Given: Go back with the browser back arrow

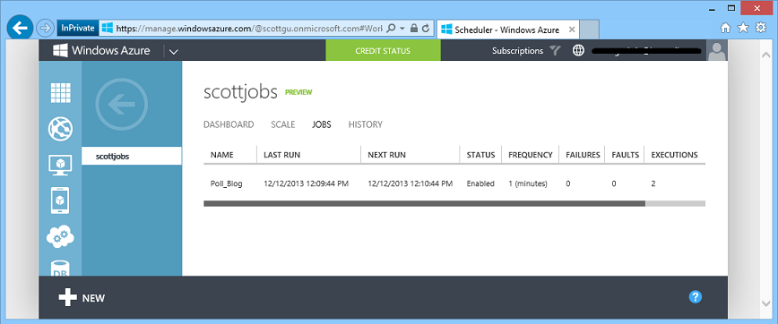Looking at the screenshot, I should tap(21, 29).
